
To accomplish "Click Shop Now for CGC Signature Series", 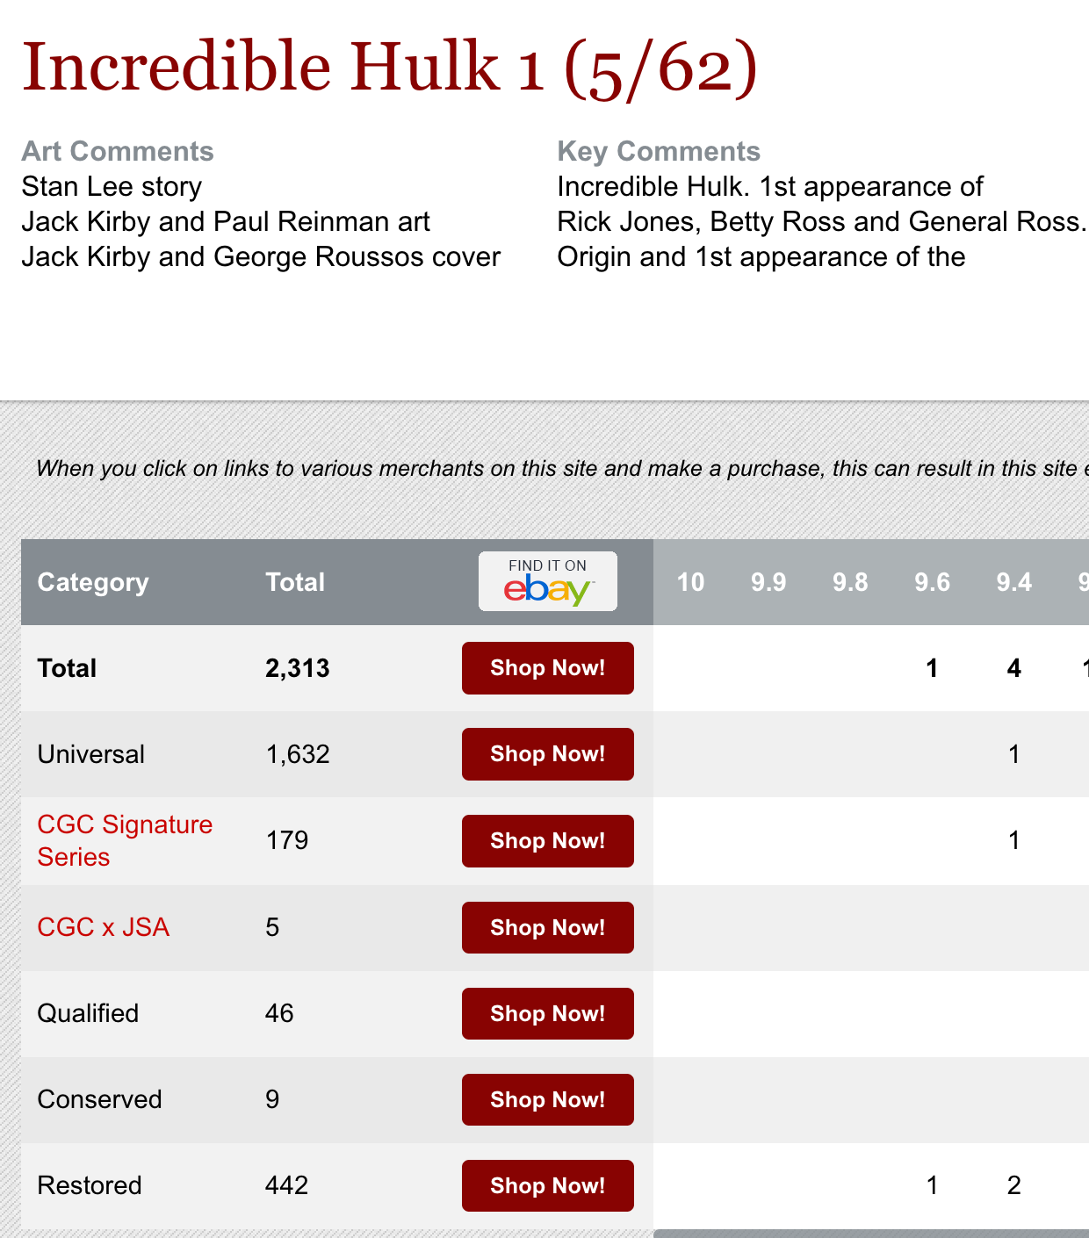I will [547, 841].
